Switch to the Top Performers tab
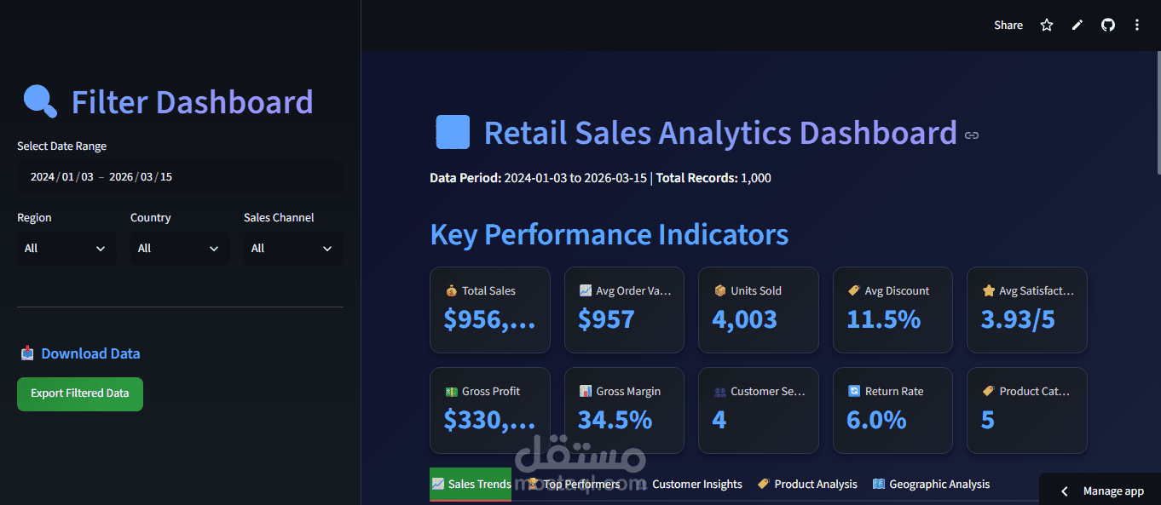 (x=573, y=484)
